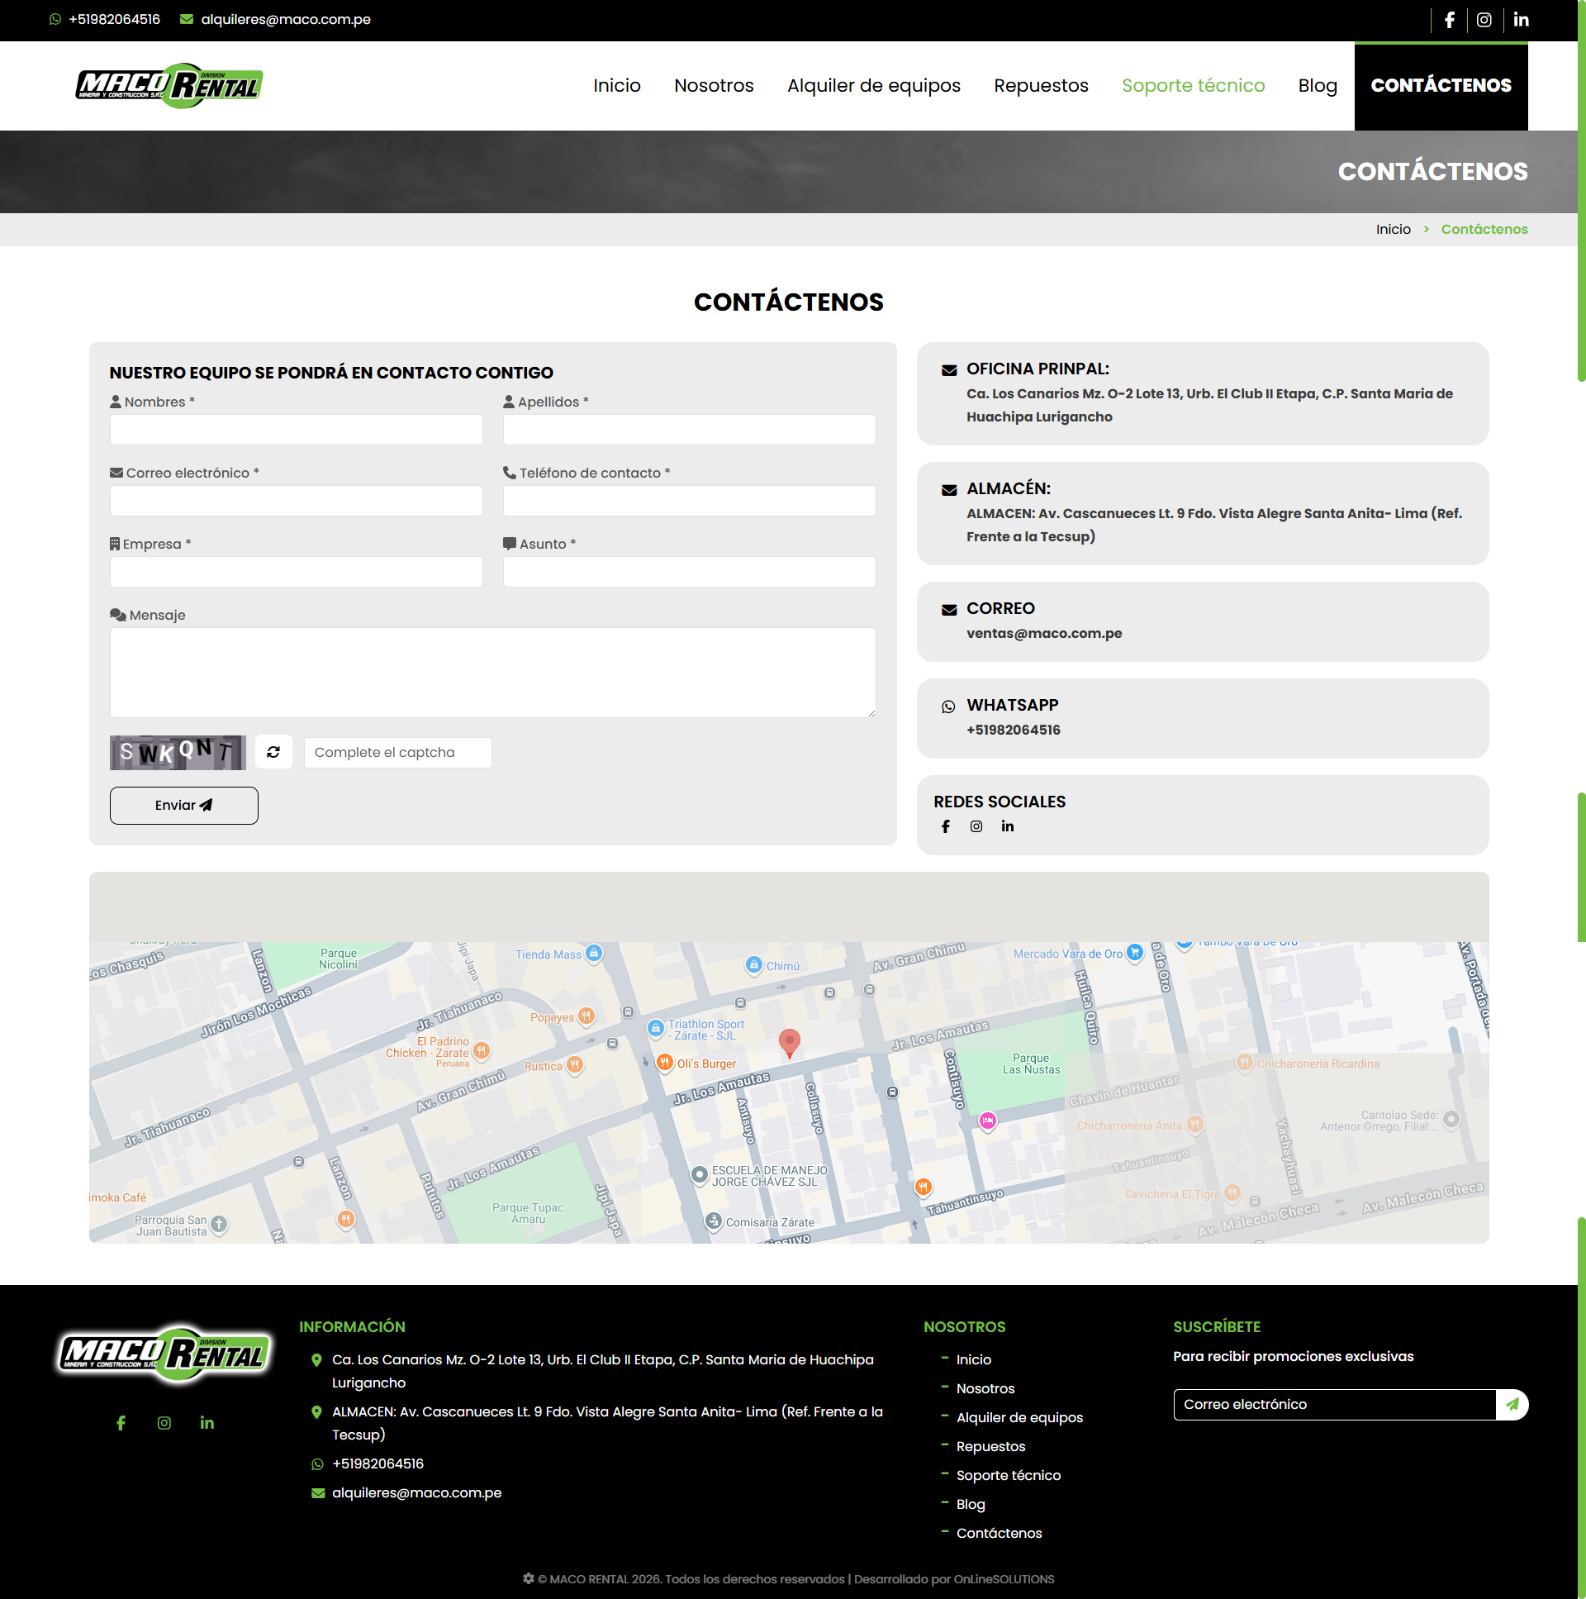Go to Soporte técnico page
Screen dimensions: 1586x1599
point(1192,85)
